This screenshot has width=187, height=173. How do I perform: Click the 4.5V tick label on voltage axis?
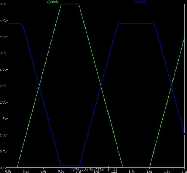[3, 21]
